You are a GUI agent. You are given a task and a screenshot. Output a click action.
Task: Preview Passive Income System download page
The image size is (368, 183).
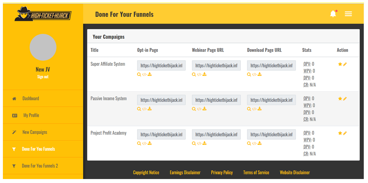[x=249, y=109]
